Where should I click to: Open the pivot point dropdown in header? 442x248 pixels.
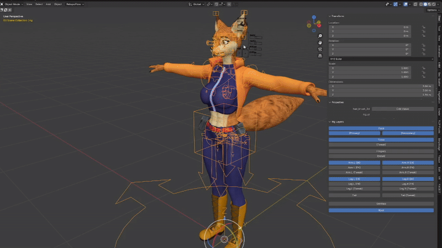(x=209, y=4)
